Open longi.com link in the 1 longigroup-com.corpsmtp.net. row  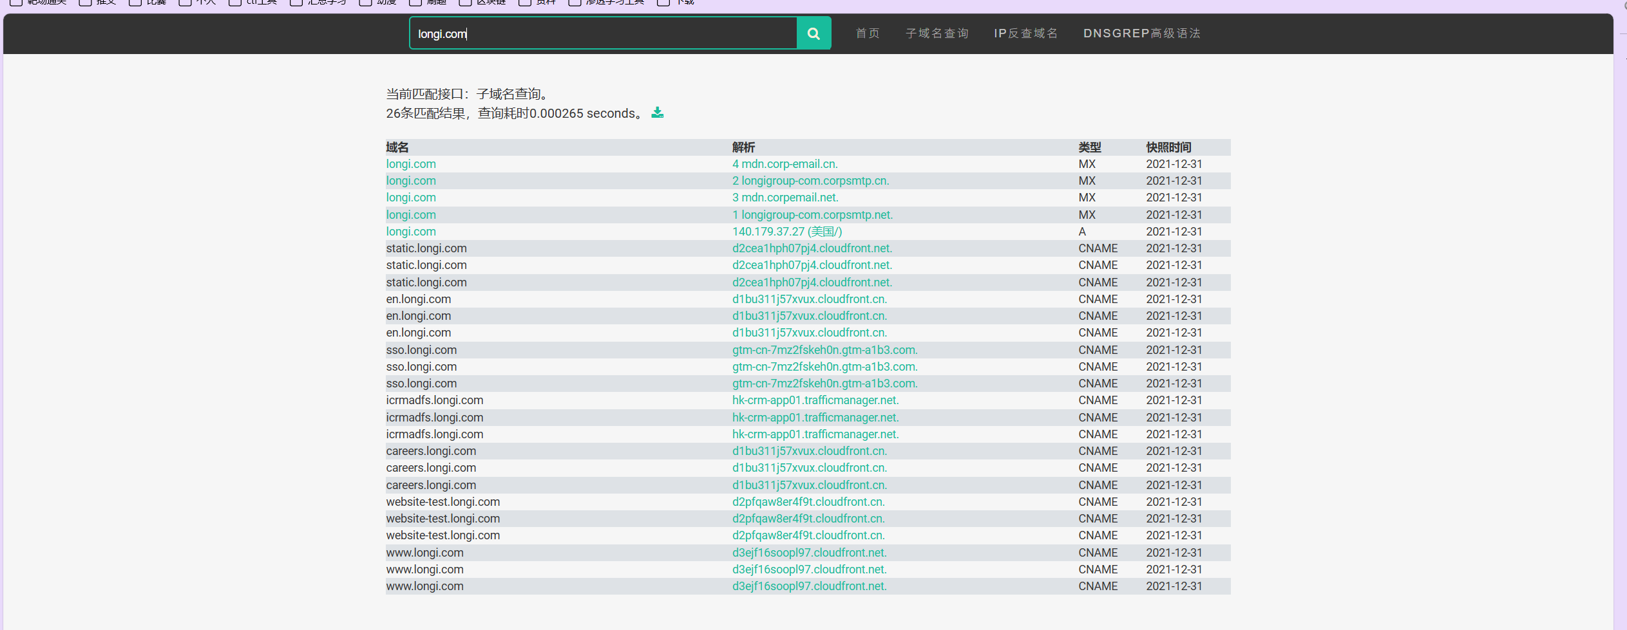pyautogui.click(x=411, y=215)
